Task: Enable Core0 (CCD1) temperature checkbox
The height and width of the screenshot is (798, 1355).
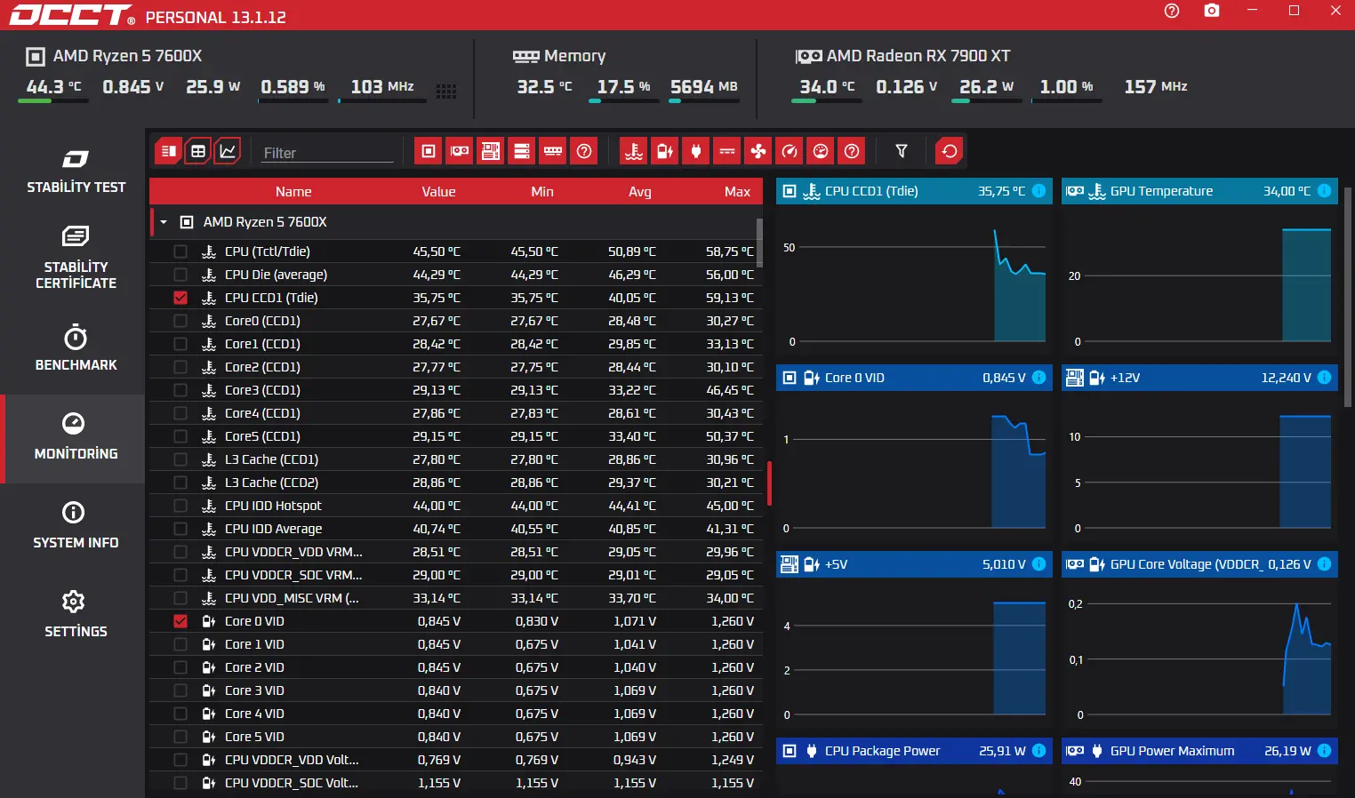Action: pos(180,321)
